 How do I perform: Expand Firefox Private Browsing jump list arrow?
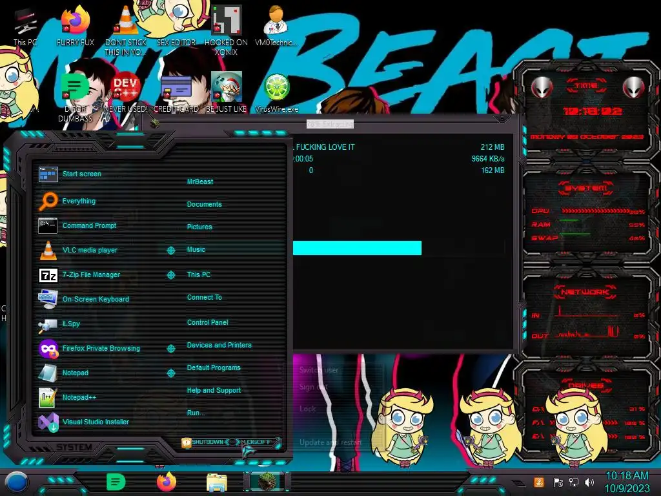coord(170,349)
